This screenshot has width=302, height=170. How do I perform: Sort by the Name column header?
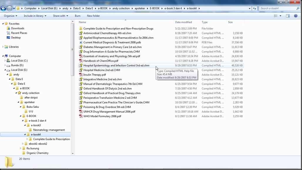coord(82,22)
